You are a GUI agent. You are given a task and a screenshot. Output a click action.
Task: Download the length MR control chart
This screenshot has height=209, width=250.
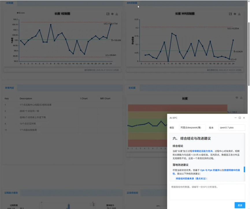(239, 14)
